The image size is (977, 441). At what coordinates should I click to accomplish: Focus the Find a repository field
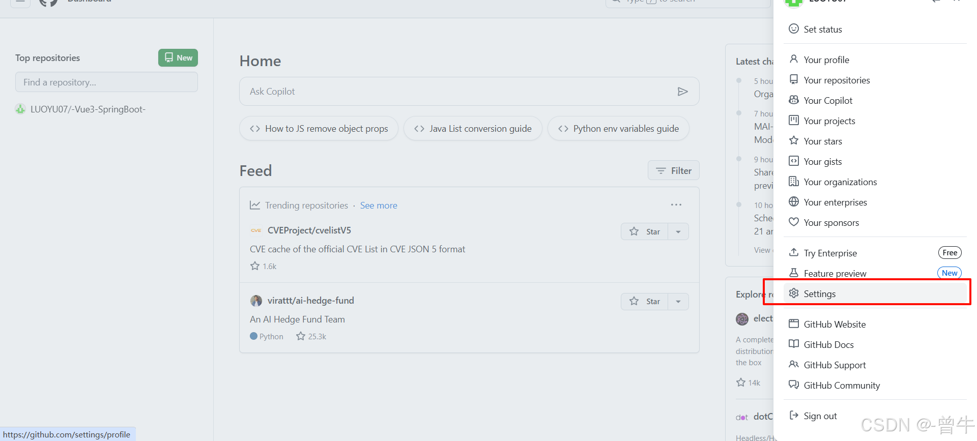tap(106, 82)
